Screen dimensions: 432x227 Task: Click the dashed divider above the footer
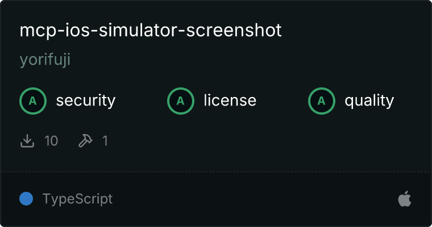click(216, 173)
